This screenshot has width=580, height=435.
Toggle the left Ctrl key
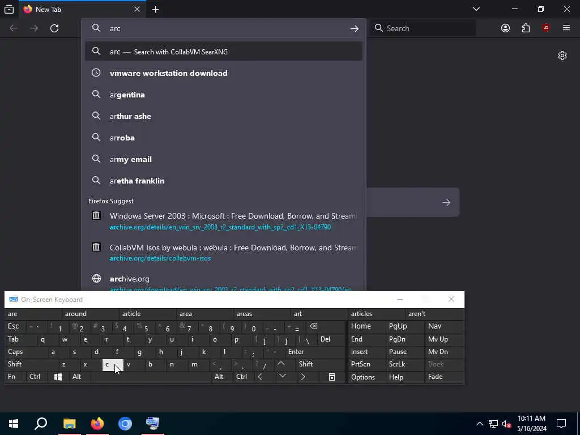36,377
